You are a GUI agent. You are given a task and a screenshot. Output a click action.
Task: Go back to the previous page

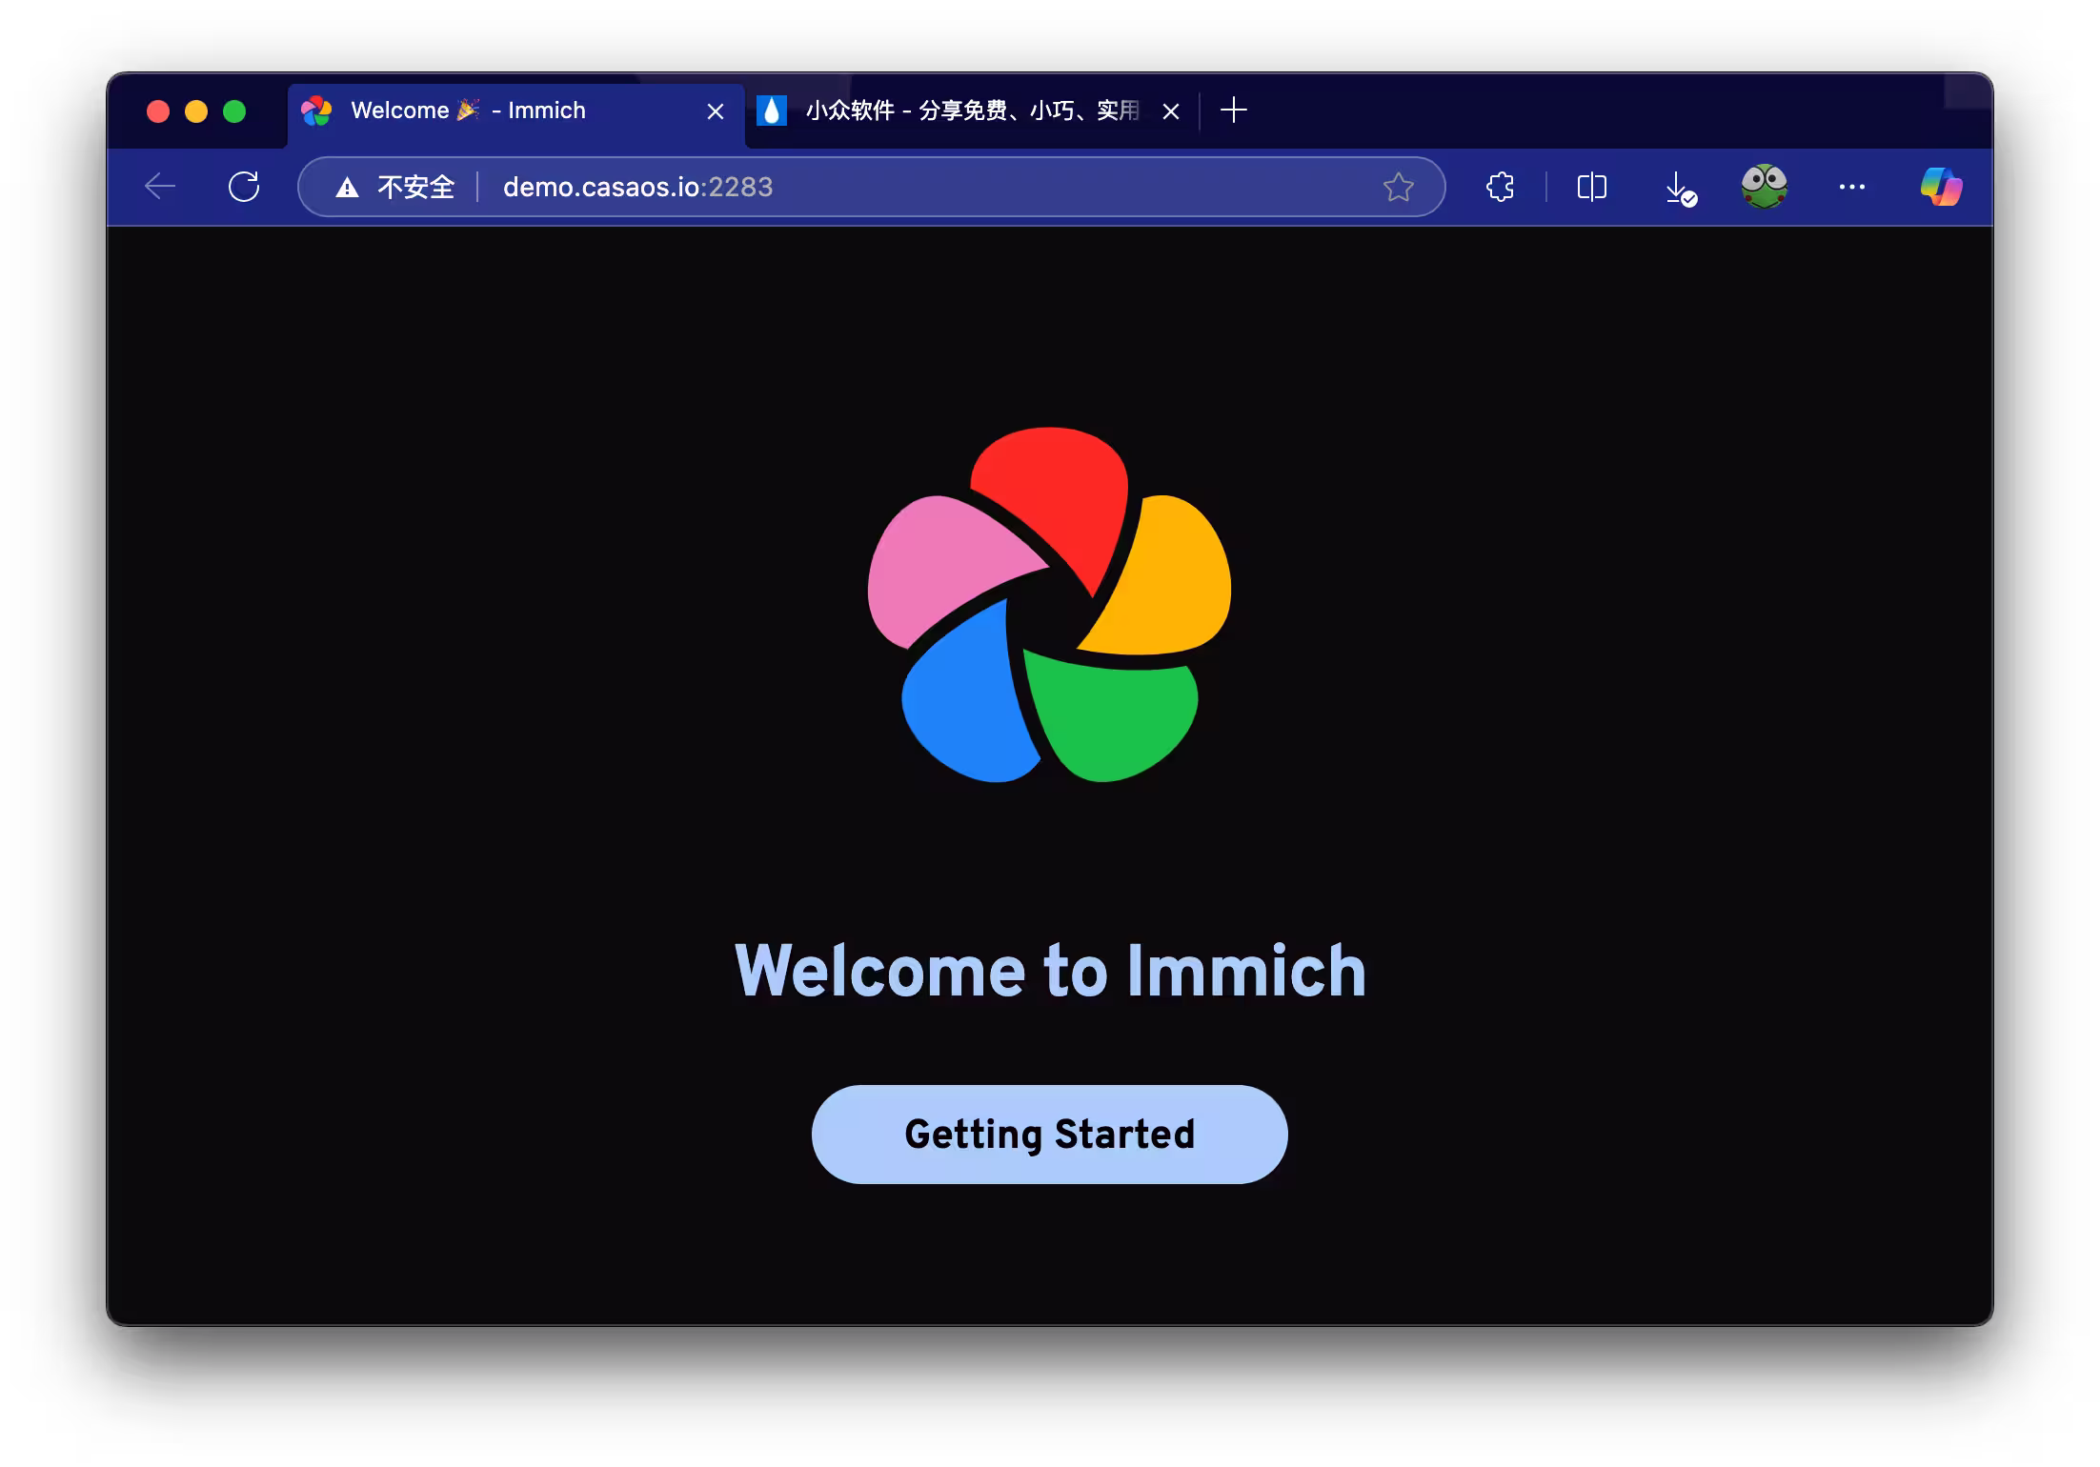tap(160, 187)
